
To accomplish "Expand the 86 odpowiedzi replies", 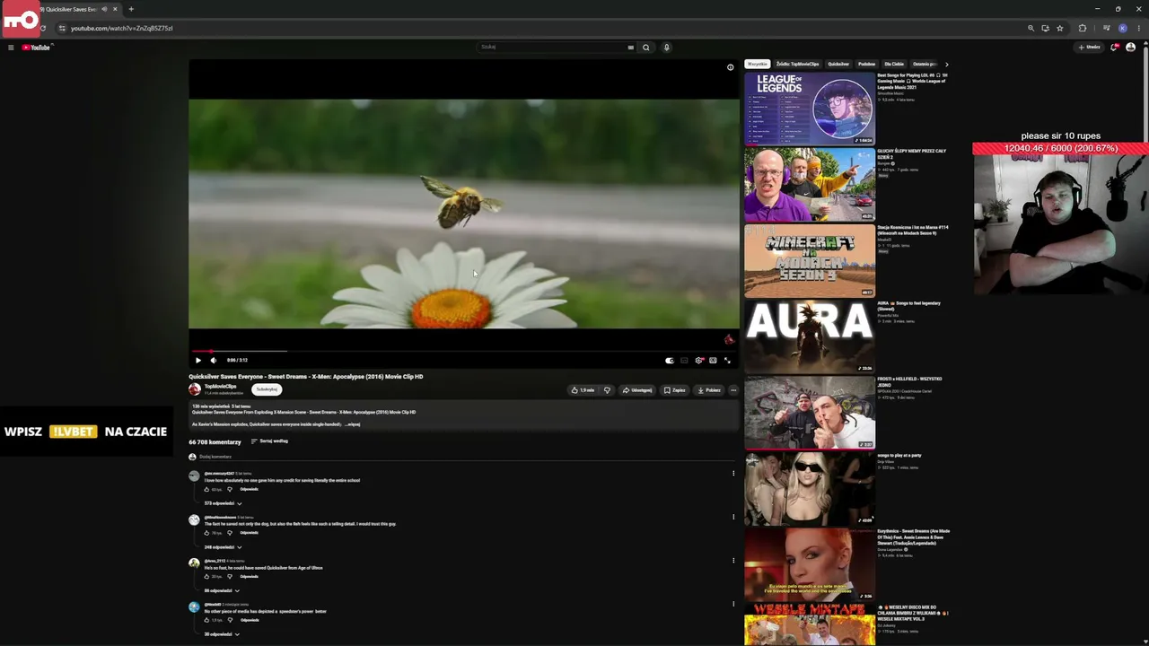I will [222, 590].
